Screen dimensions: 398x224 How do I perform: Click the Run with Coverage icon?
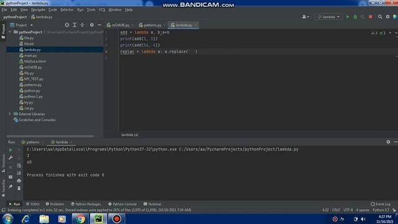[363, 17]
